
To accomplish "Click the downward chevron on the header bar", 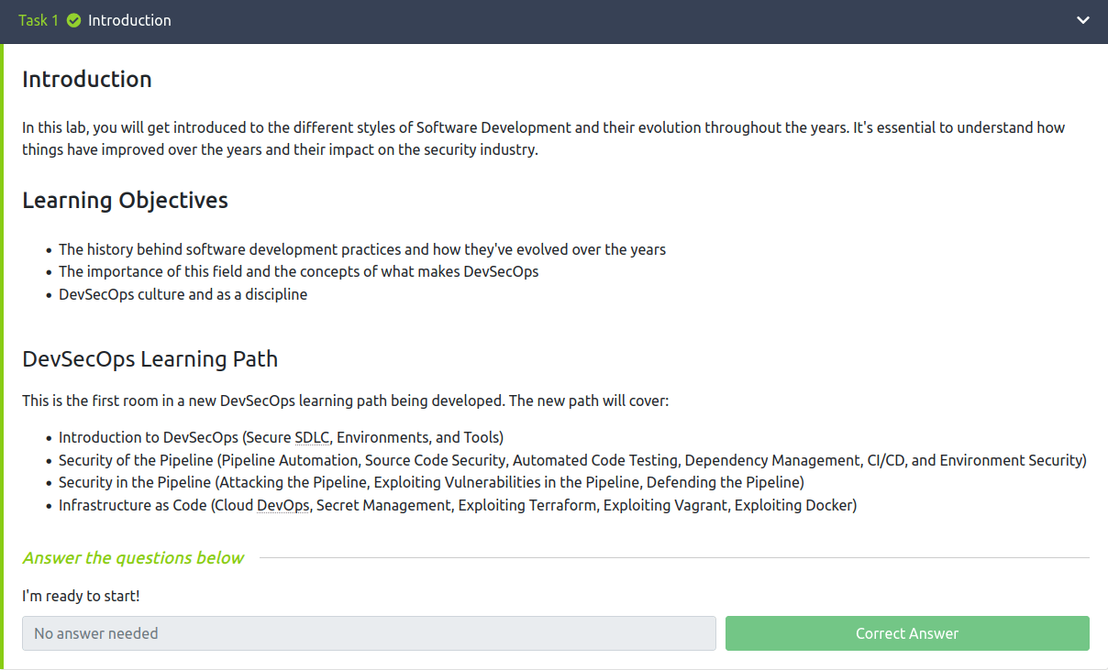I will pos(1082,19).
